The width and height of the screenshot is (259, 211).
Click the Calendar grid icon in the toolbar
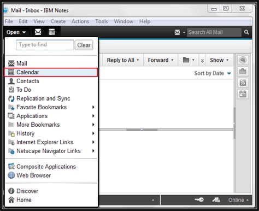[x=52, y=32]
